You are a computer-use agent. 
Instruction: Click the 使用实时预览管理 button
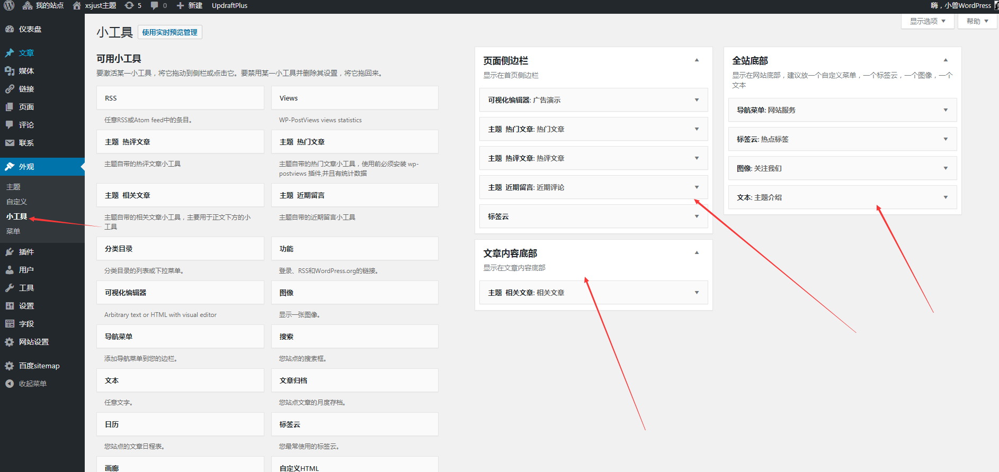[170, 32]
